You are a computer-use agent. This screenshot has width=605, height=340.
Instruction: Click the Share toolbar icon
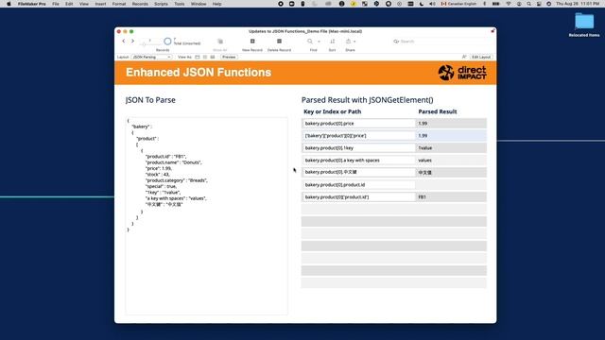(x=349, y=42)
